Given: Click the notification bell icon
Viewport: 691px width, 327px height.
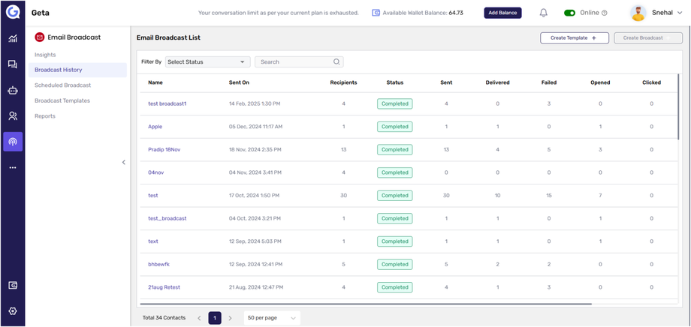Looking at the screenshot, I should click(x=544, y=13).
